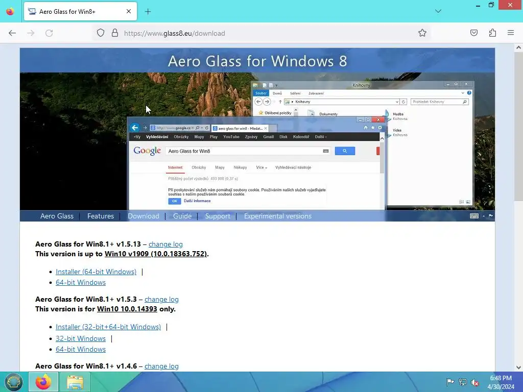Reload the page with the refresh icon
The image size is (523, 392).
tap(49, 33)
